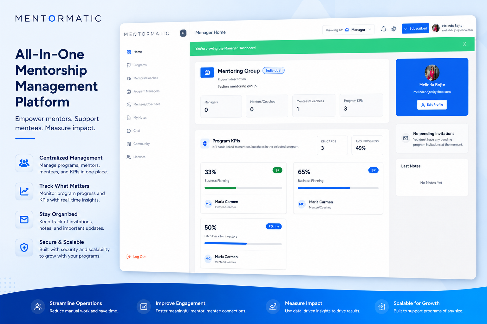487x324 pixels.
Task: Collapse the sidebar with the double-chevron icon
Action: [x=183, y=33]
